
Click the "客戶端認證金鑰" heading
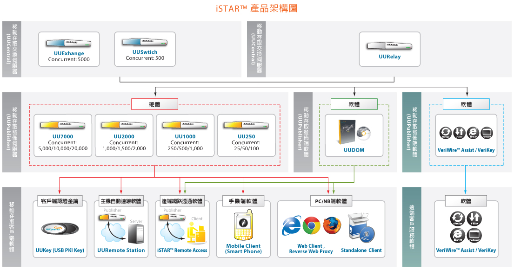(60, 201)
